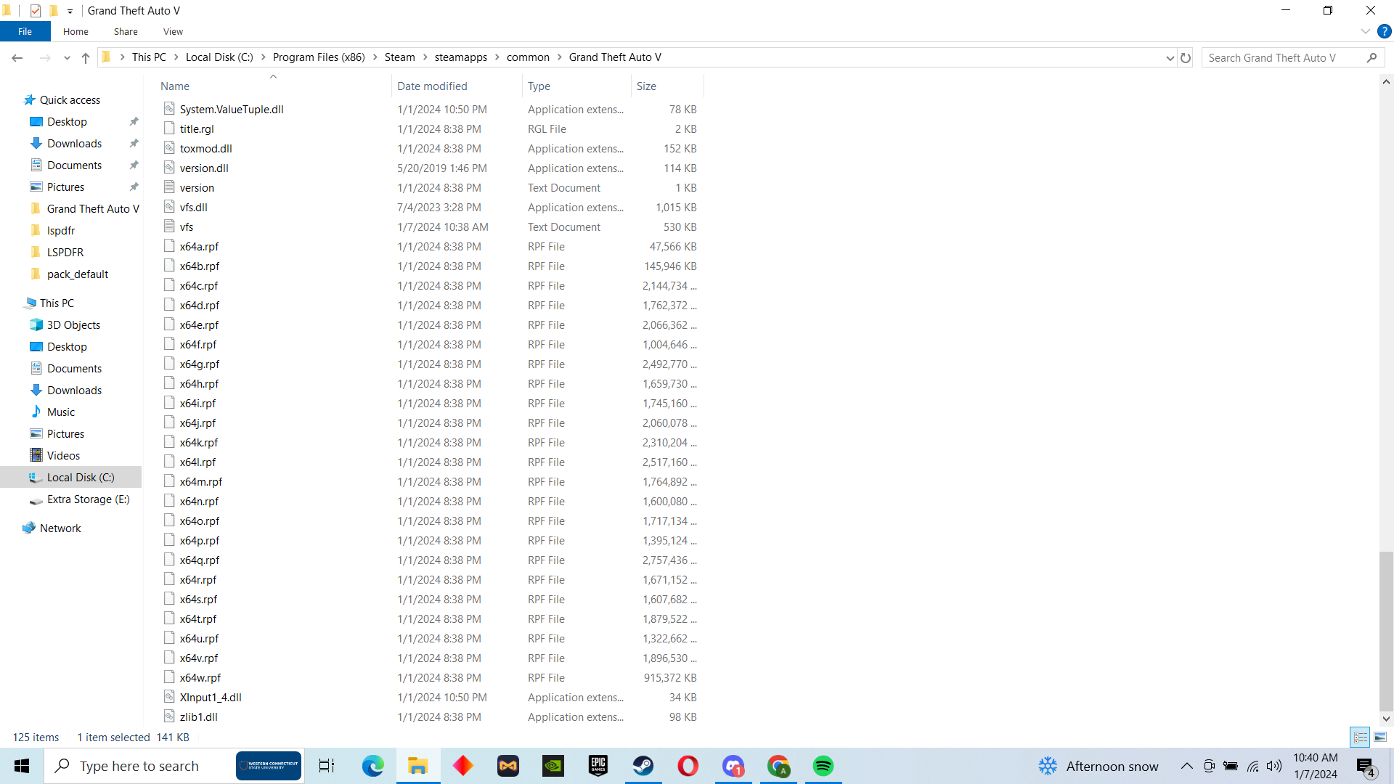Switch to large icons view button

tap(1380, 737)
